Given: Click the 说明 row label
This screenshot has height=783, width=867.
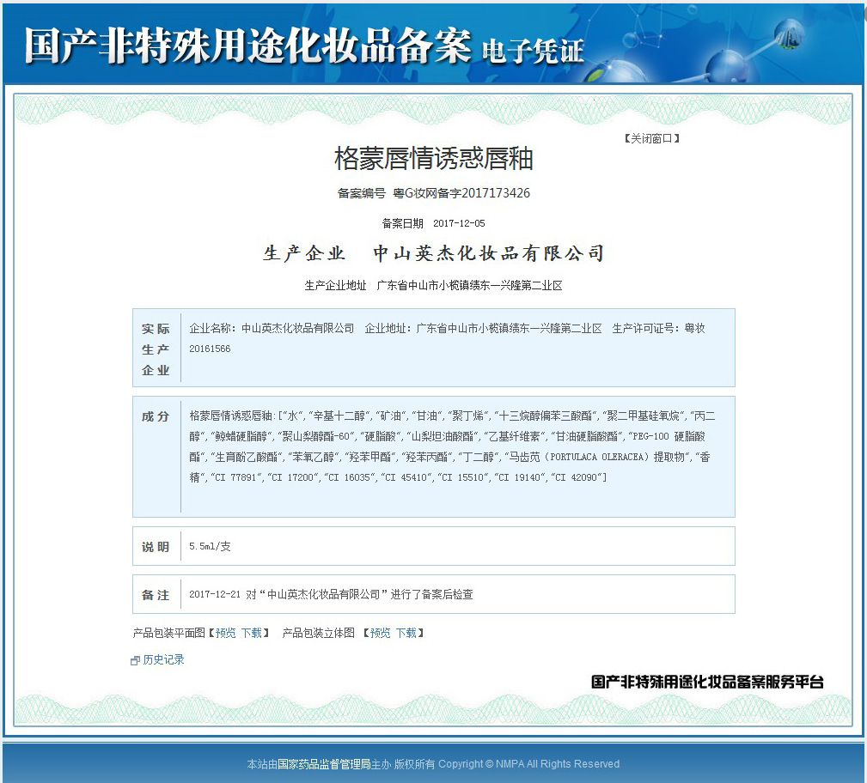Looking at the screenshot, I should (156, 547).
